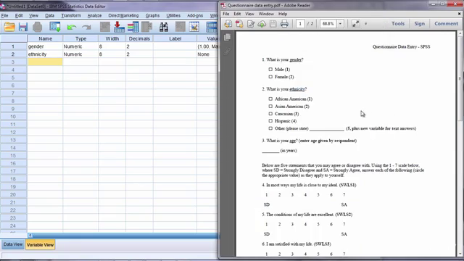Screen dimensions: 464x261
Task: Open the Comment pane in Reader
Action: [x=446, y=24]
